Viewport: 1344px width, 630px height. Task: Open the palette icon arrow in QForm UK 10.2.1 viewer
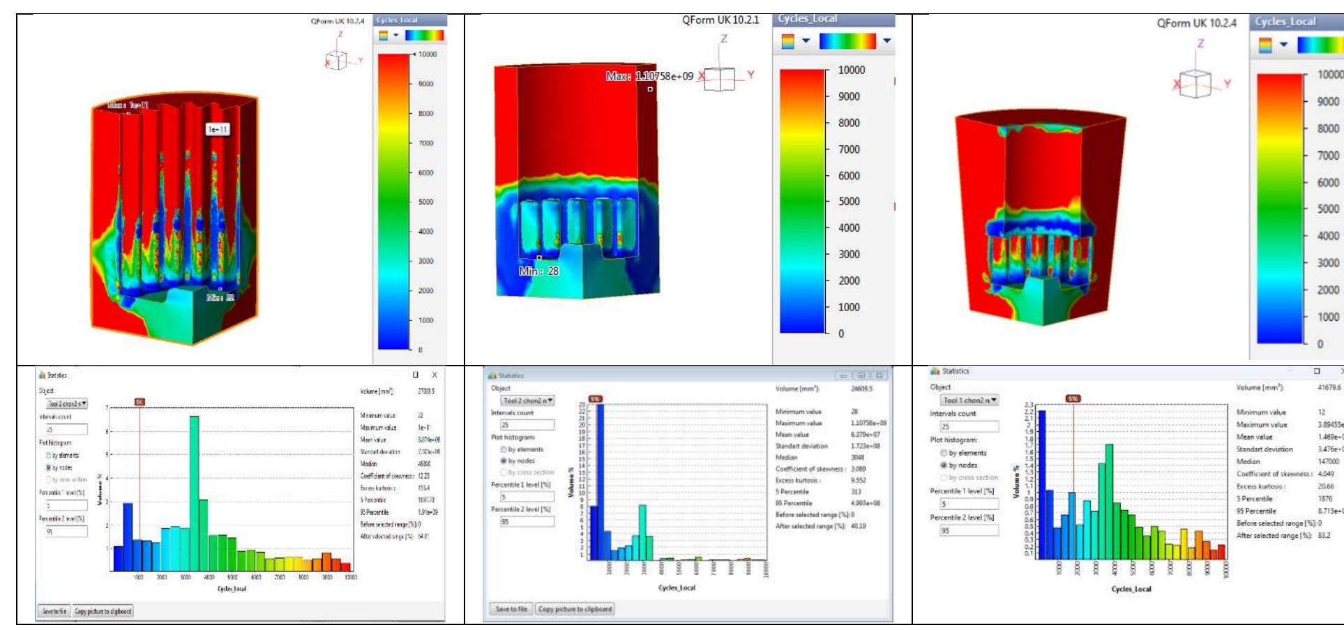806,41
